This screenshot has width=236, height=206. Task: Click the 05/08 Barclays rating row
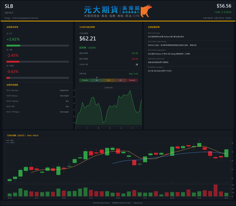[37, 96]
